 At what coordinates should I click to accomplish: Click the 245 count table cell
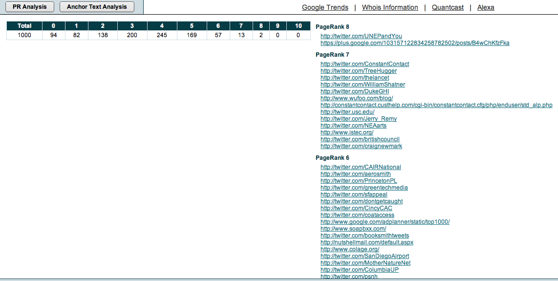162,35
